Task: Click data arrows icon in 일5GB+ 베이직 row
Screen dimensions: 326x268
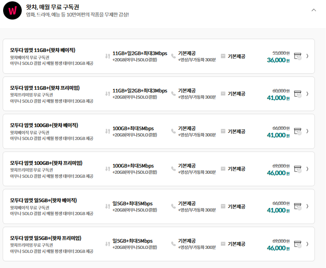Action: click(107, 206)
